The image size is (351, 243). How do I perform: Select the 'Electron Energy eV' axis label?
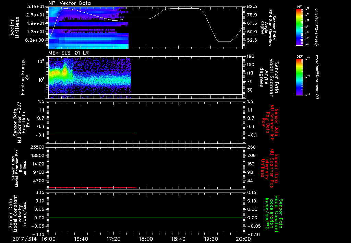[x=25, y=77]
